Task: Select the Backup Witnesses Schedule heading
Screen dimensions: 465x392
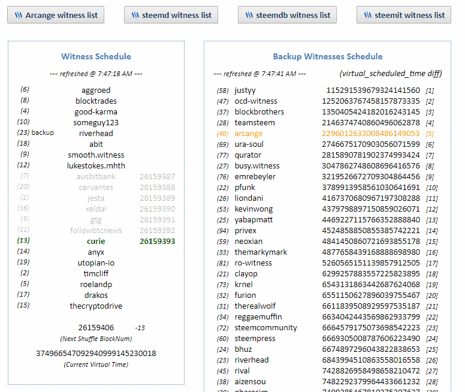Action: point(328,56)
